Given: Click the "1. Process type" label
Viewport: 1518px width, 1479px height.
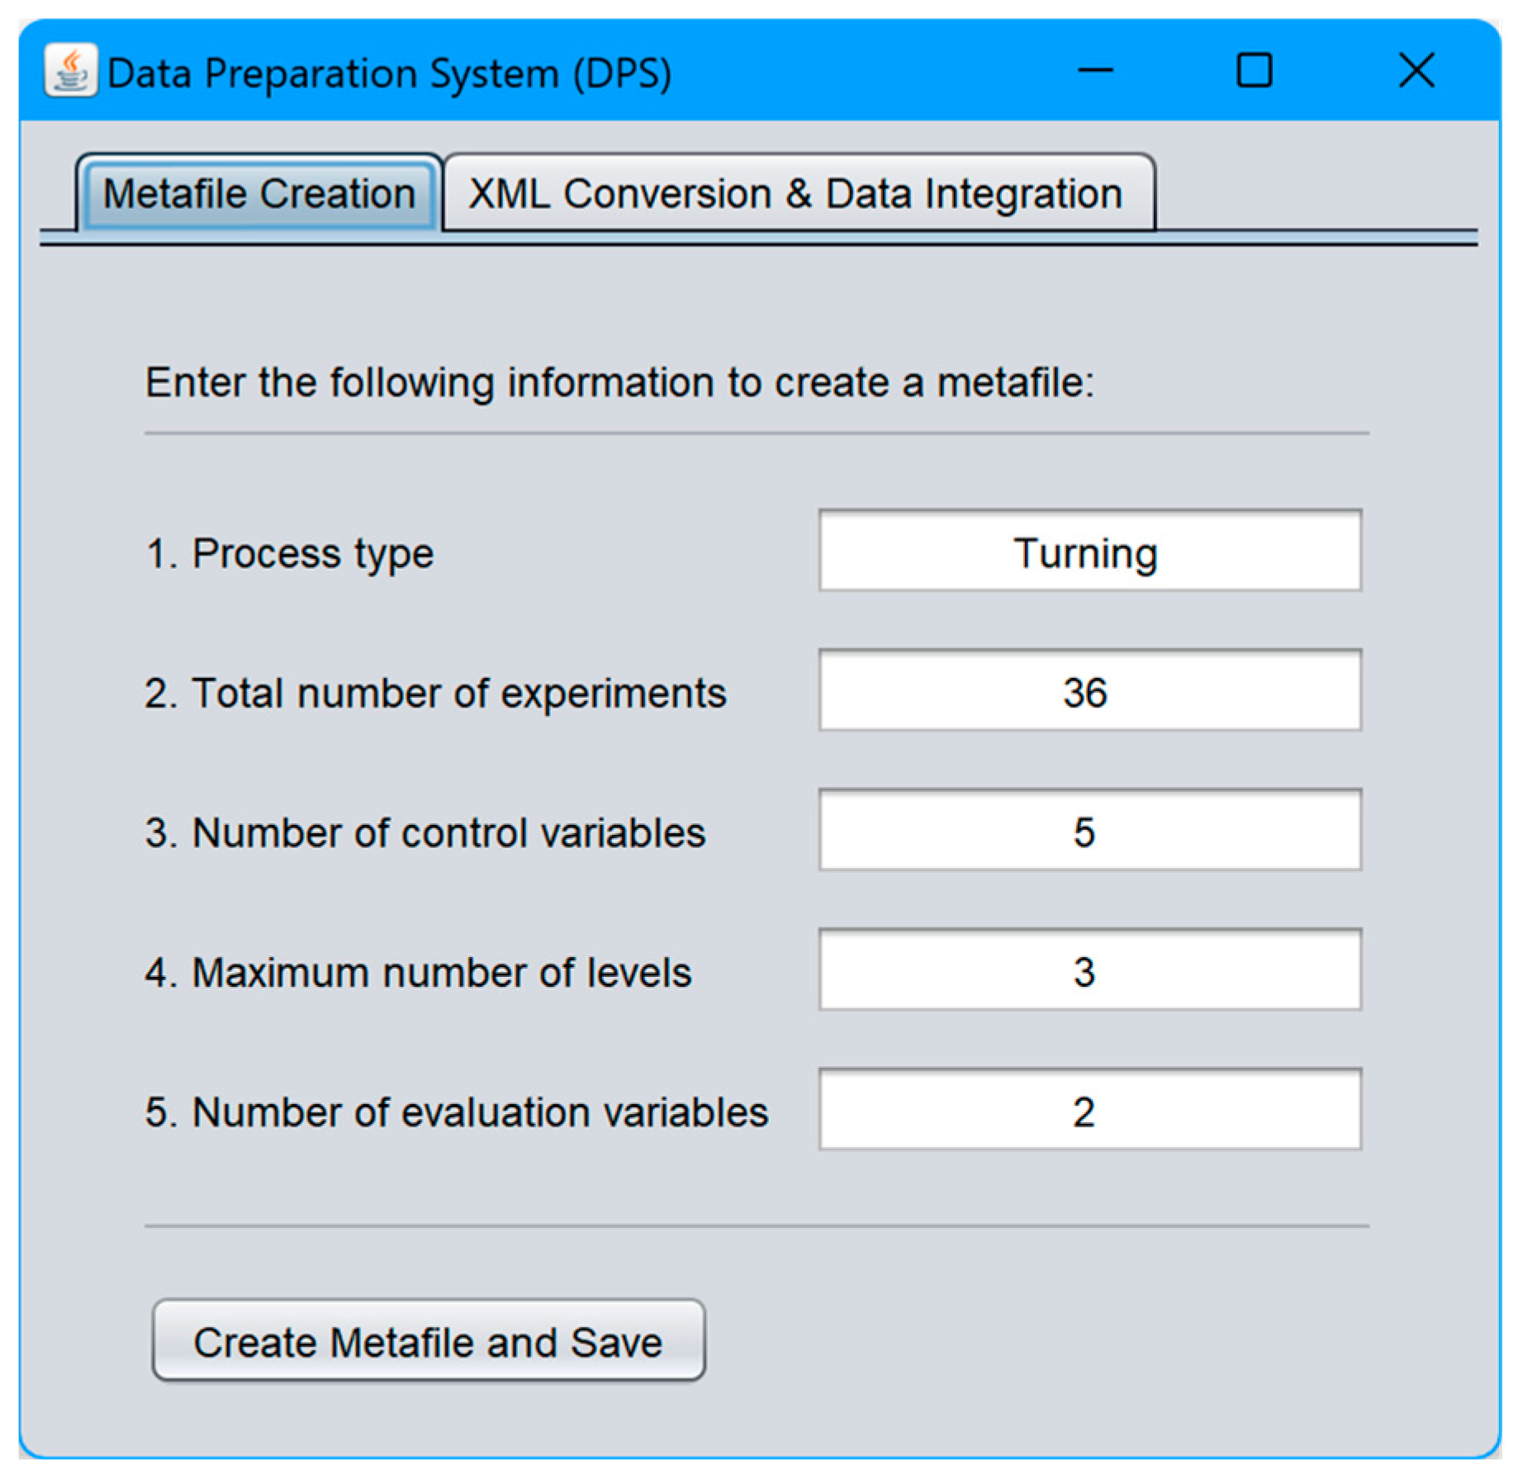Looking at the screenshot, I should [289, 553].
